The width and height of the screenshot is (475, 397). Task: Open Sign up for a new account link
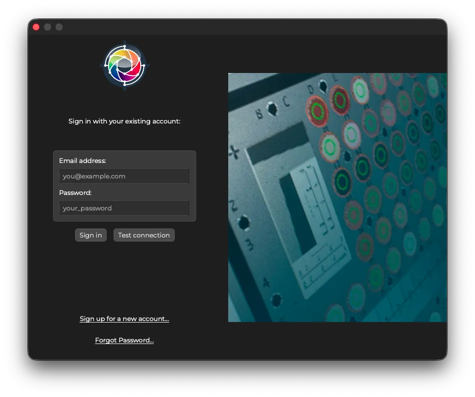tap(125, 318)
